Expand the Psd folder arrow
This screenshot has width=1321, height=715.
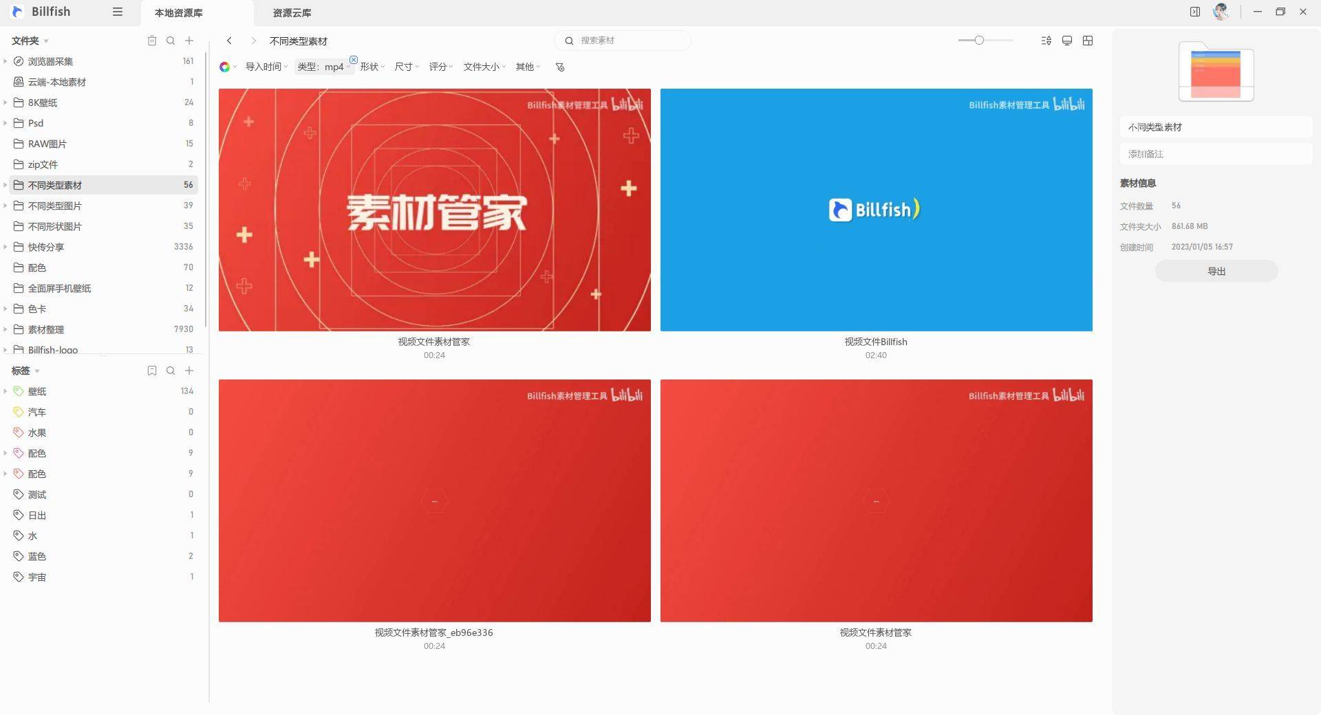(x=6, y=123)
